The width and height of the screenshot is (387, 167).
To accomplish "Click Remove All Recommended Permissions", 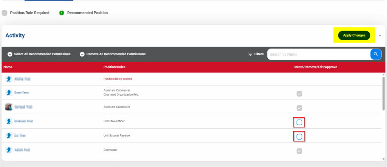I will [x=116, y=54].
